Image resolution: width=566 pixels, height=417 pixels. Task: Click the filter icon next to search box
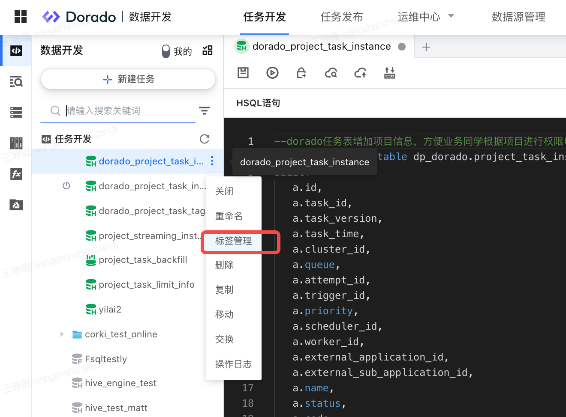click(205, 111)
